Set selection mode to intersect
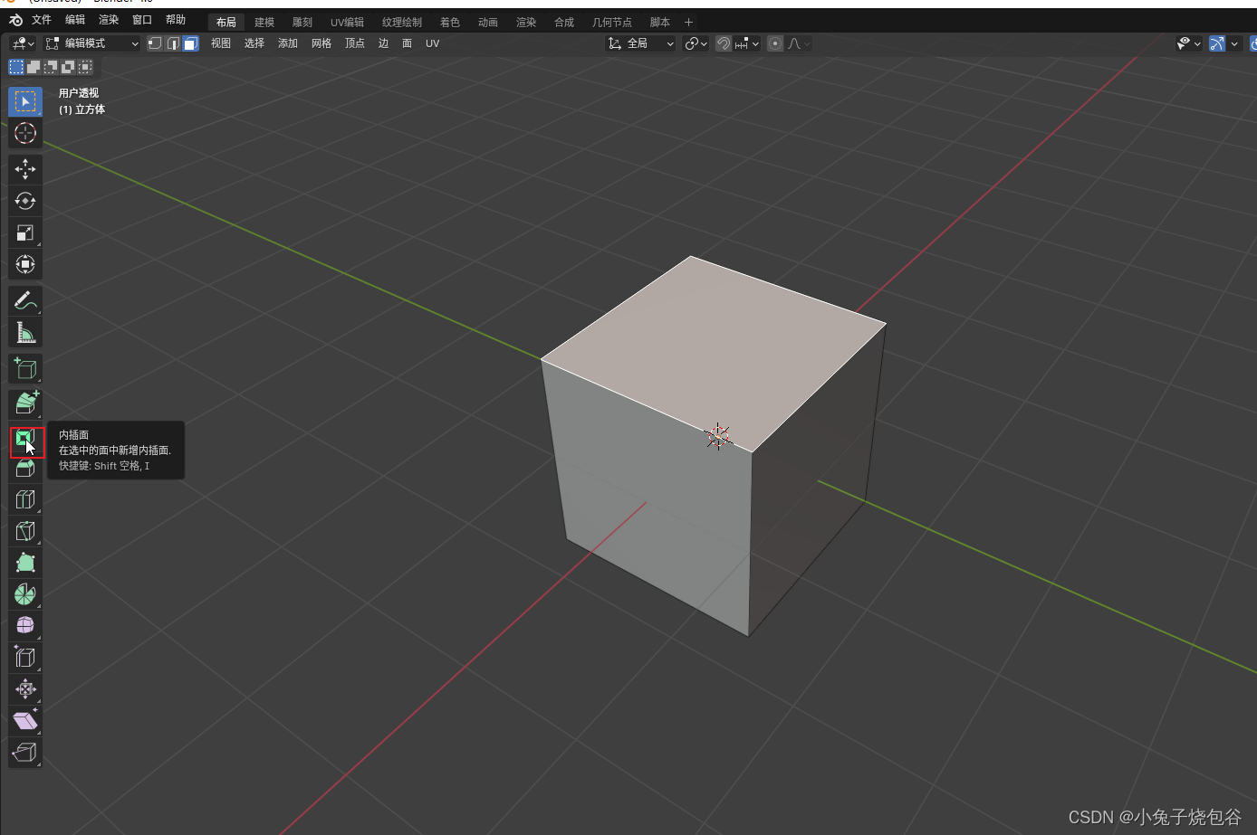 (x=85, y=67)
